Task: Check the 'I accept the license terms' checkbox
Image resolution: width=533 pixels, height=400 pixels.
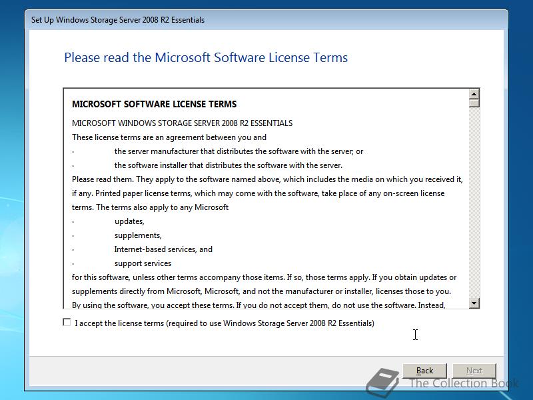Action: (x=67, y=323)
